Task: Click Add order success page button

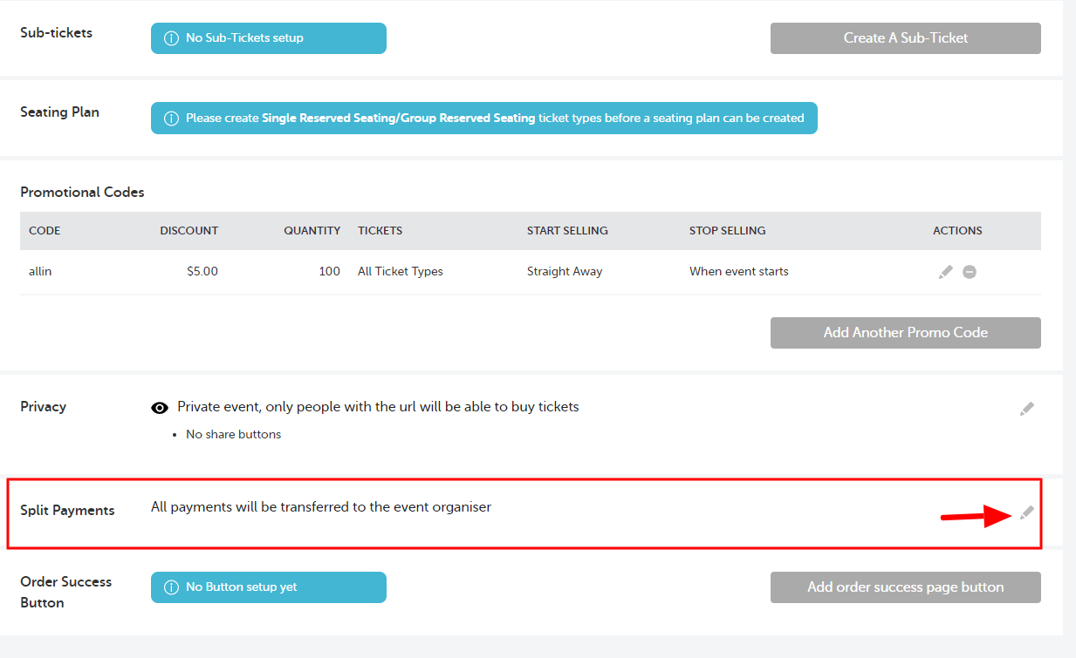Action: 905,587
